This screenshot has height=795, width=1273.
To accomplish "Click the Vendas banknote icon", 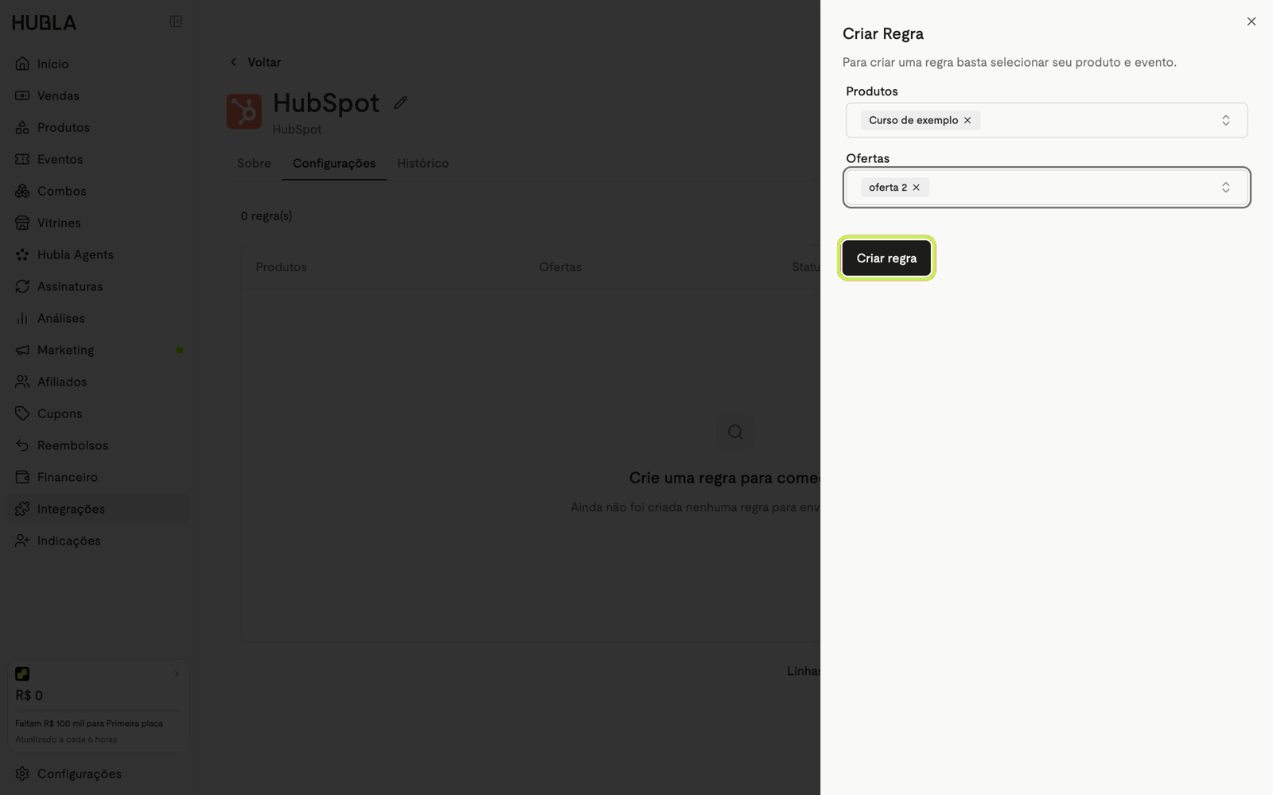I will (x=22, y=95).
